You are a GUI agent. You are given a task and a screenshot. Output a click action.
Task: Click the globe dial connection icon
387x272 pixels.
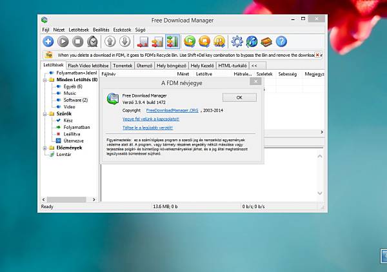point(252,41)
